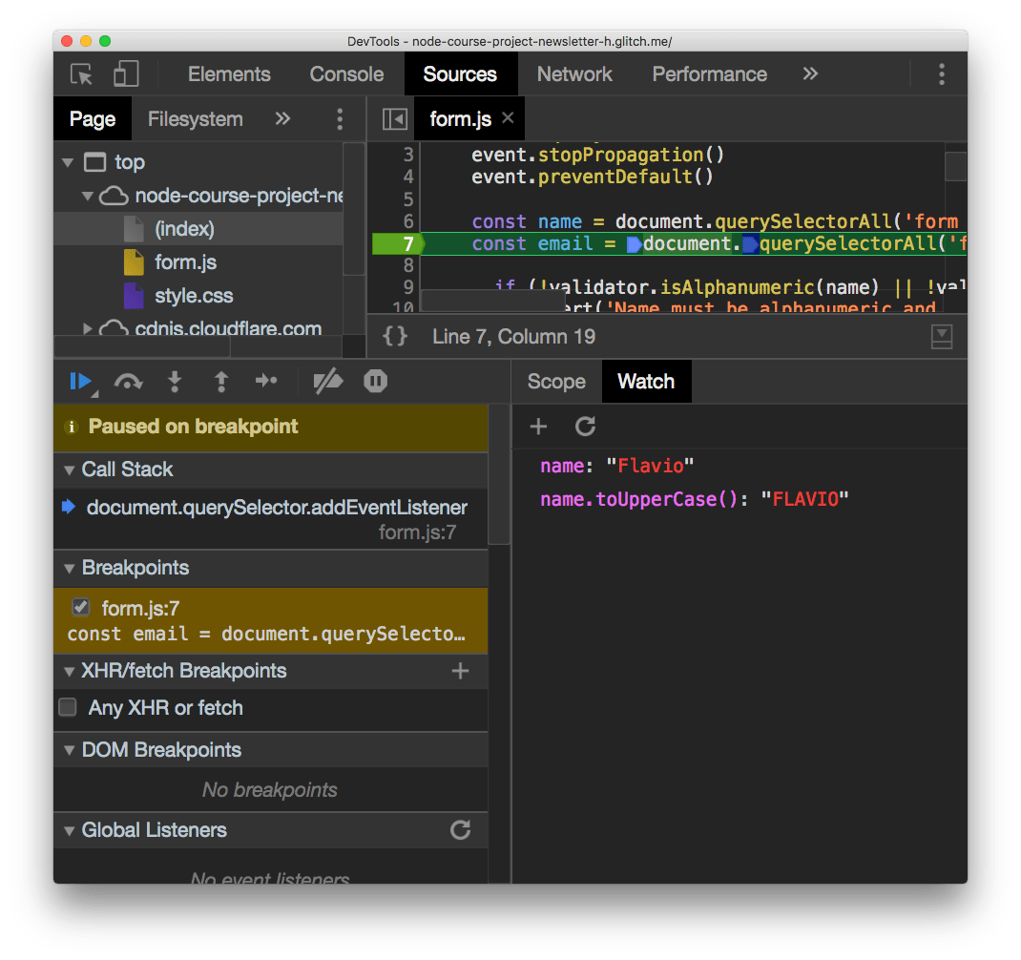Refresh watch expressions
The image size is (1021, 960).
click(585, 427)
